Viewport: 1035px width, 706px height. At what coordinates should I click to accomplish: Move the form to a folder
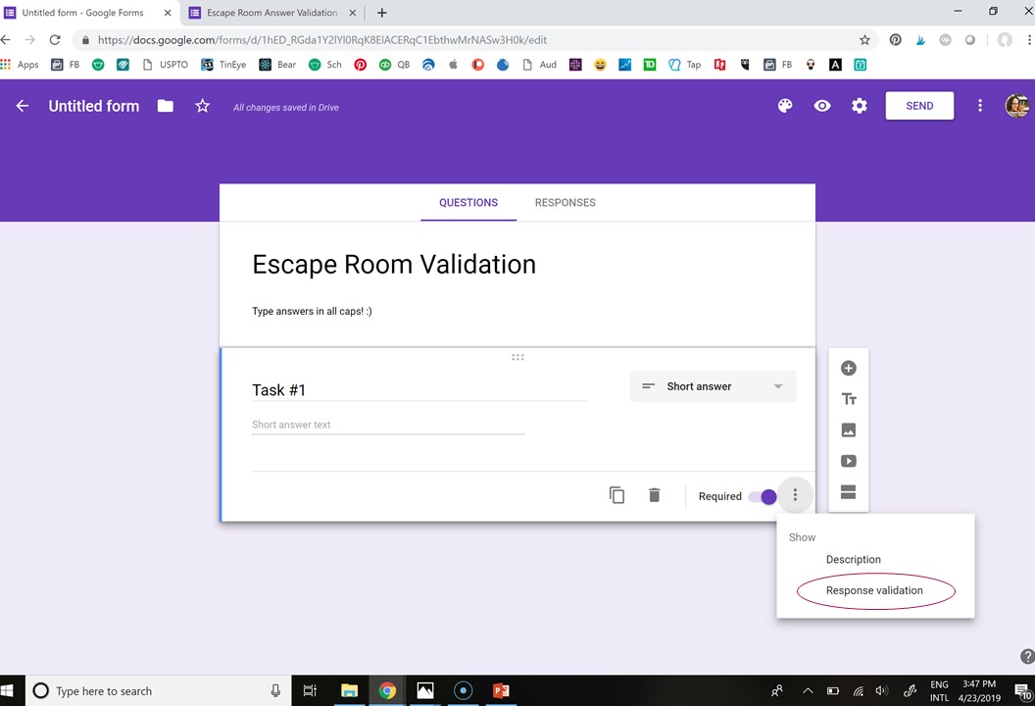[x=165, y=106]
